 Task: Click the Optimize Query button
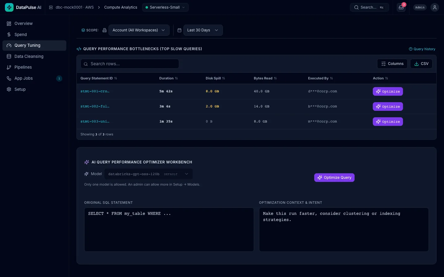click(x=334, y=178)
